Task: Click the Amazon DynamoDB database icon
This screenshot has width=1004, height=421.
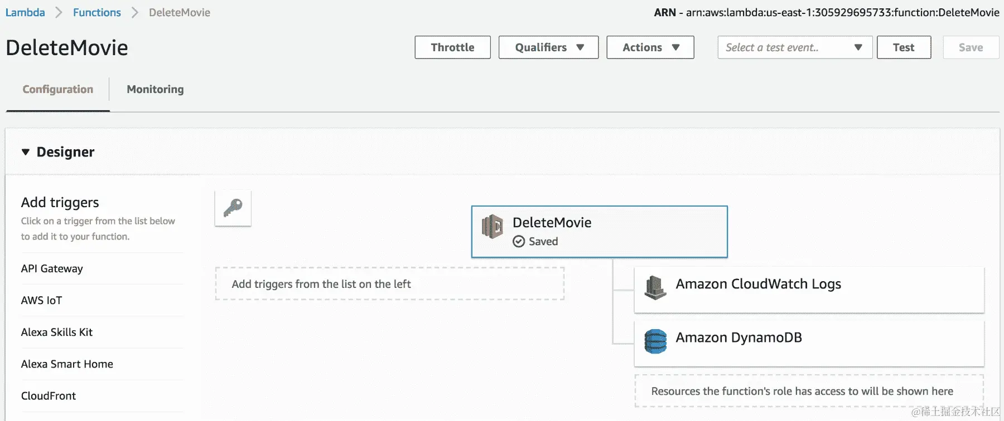Action: point(655,341)
